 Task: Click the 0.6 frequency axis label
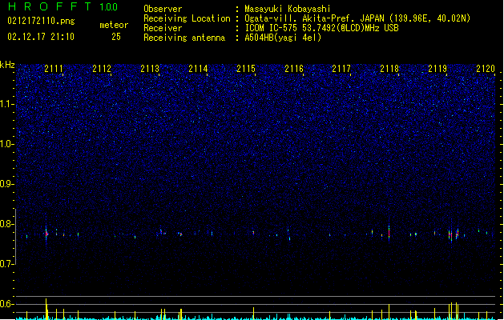6,304
